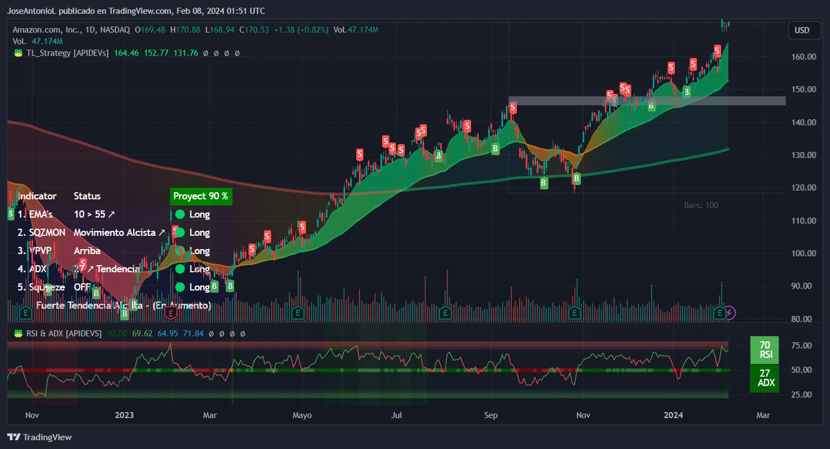The height and width of the screenshot is (449, 830).
Task: Click the TL_Strategy indicator frog icon
Action: pyautogui.click(x=18, y=53)
